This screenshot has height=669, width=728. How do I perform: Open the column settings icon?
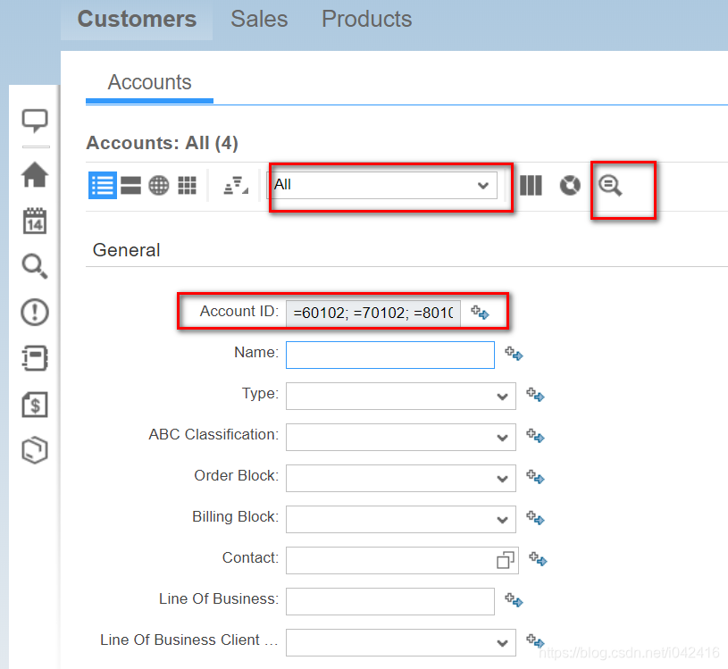531,185
